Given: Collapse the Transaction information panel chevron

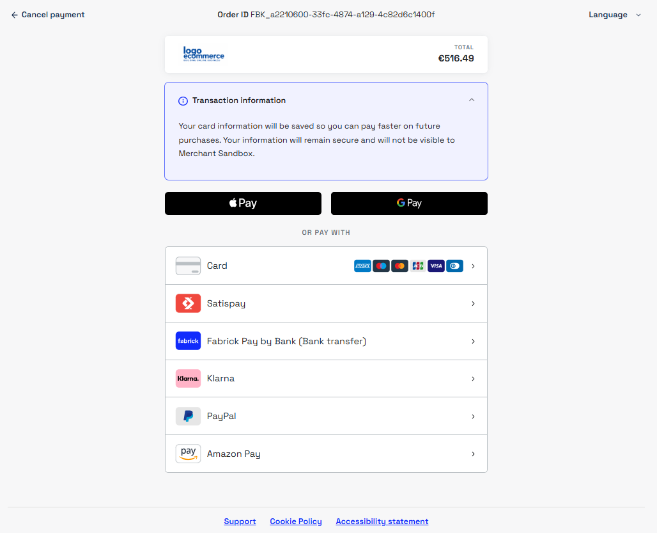Looking at the screenshot, I should [472, 100].
